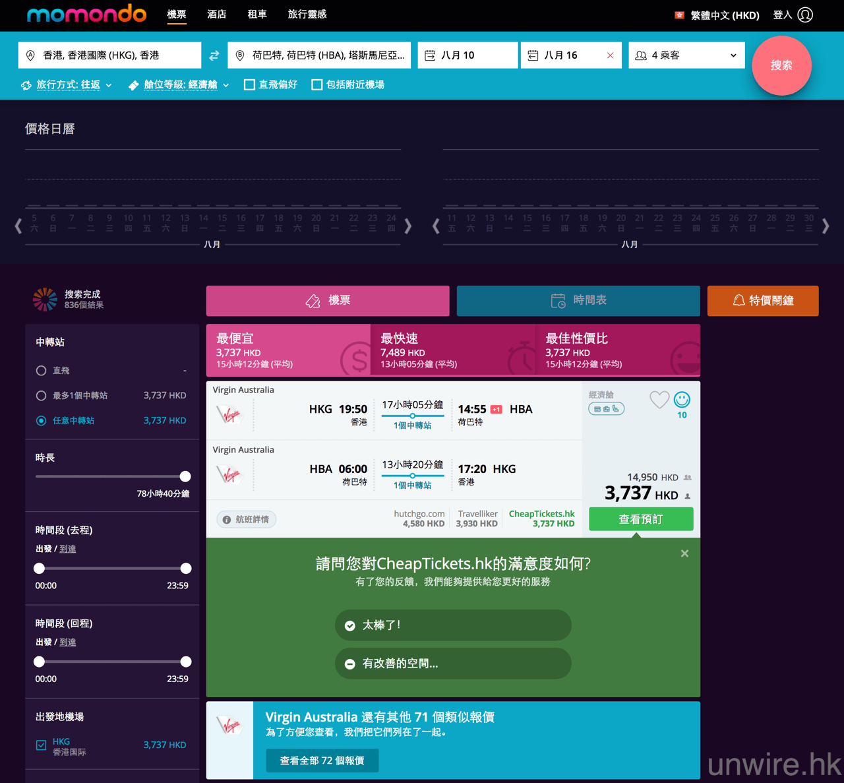Click the swap origin and destination arrows icon
Viewport: 844px width, 783px height.
pos(214,56)
